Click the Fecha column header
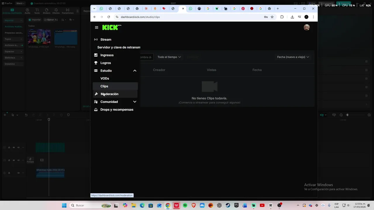Screen dimensions: 374x210 257,70
